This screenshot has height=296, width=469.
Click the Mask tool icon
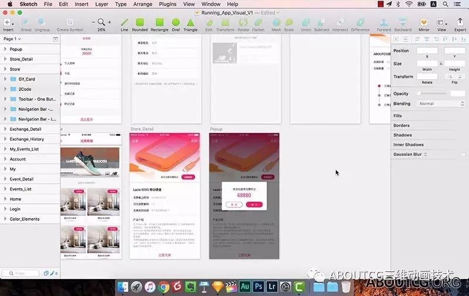point(276,22)
